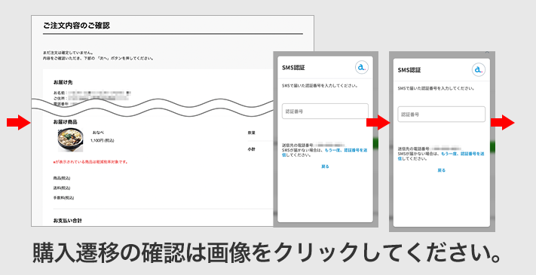Select the お届け先 section heading

pos(63,82)
